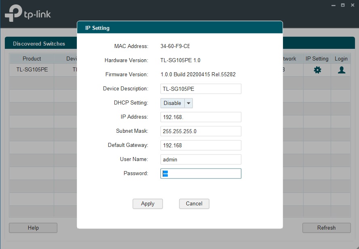Click the User Name field
Image resolution: width=359 pixels, height=249 pixels.
tap(201, 159)
